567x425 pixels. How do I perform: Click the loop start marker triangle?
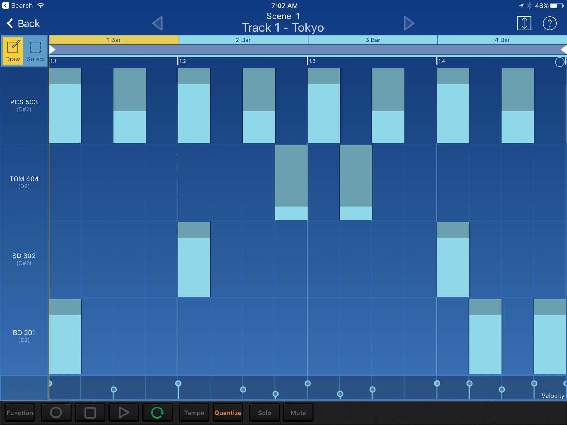click(52, 50)
